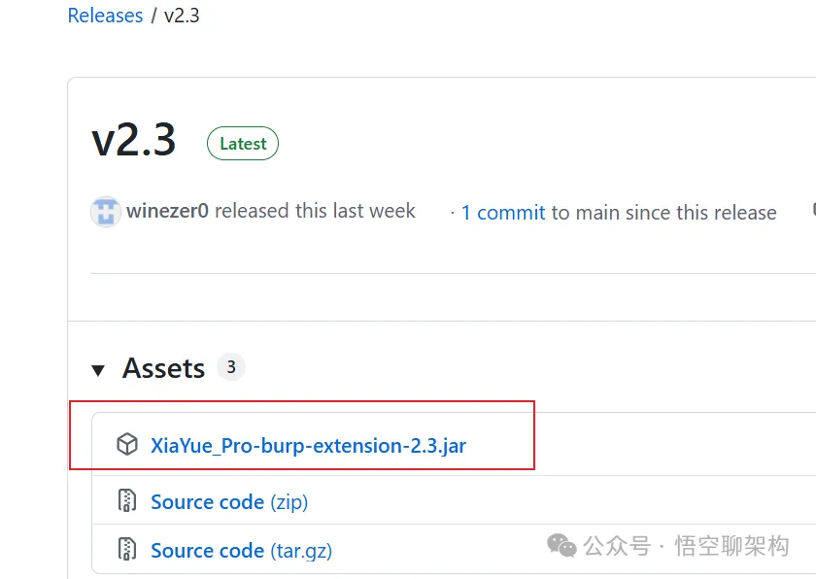Click the WeChat logo in the watermark
The image size is (816, 579).
(x=561, y=546)
